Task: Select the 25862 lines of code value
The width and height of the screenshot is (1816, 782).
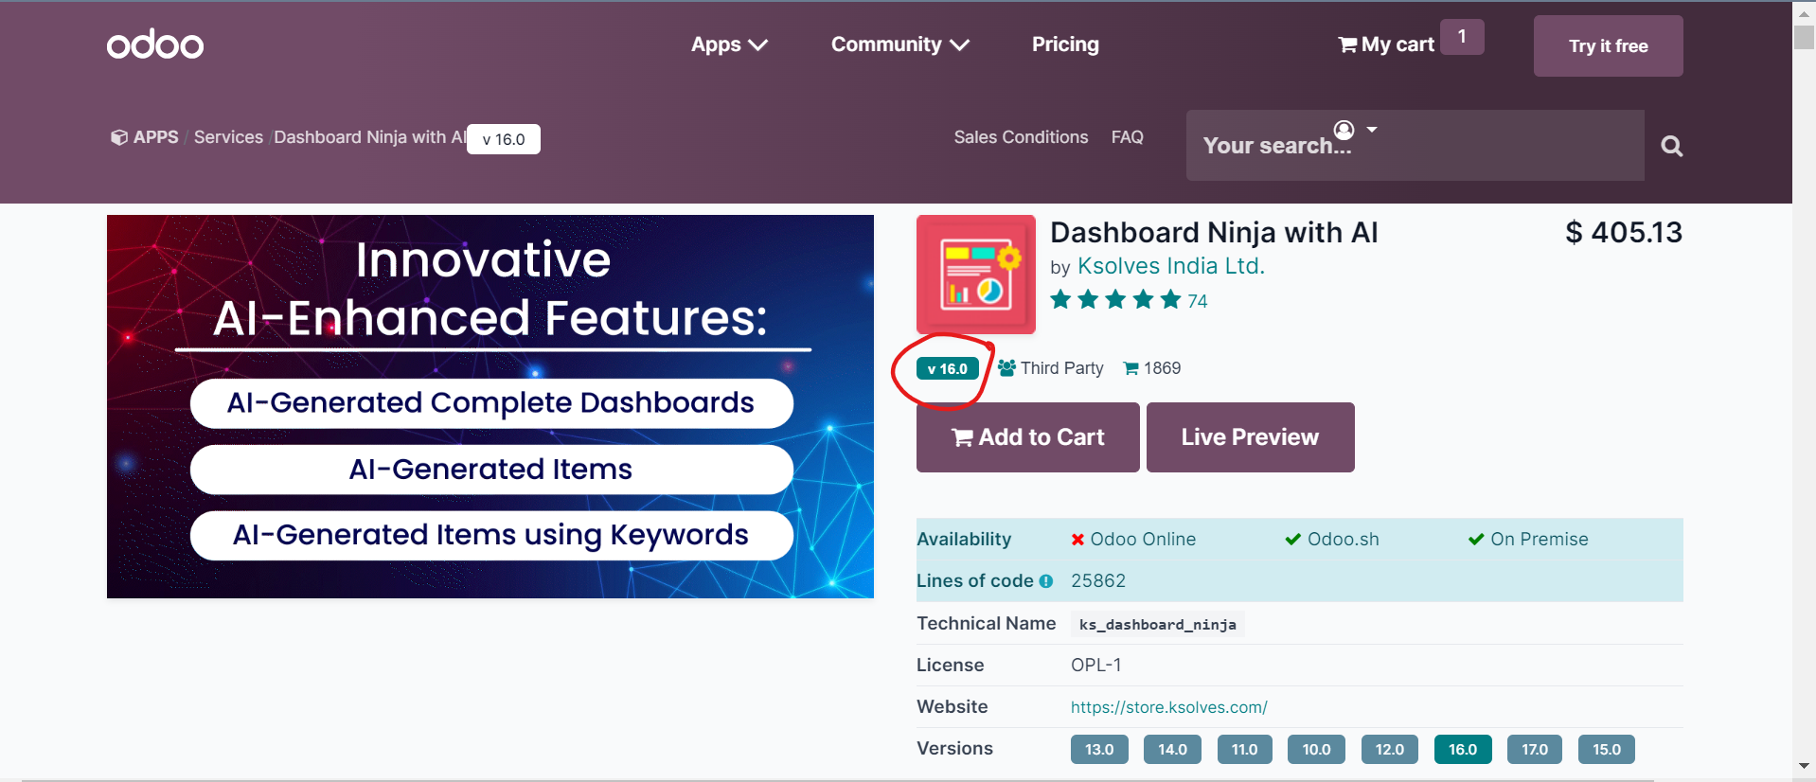Action: (x=1098, y=580)
